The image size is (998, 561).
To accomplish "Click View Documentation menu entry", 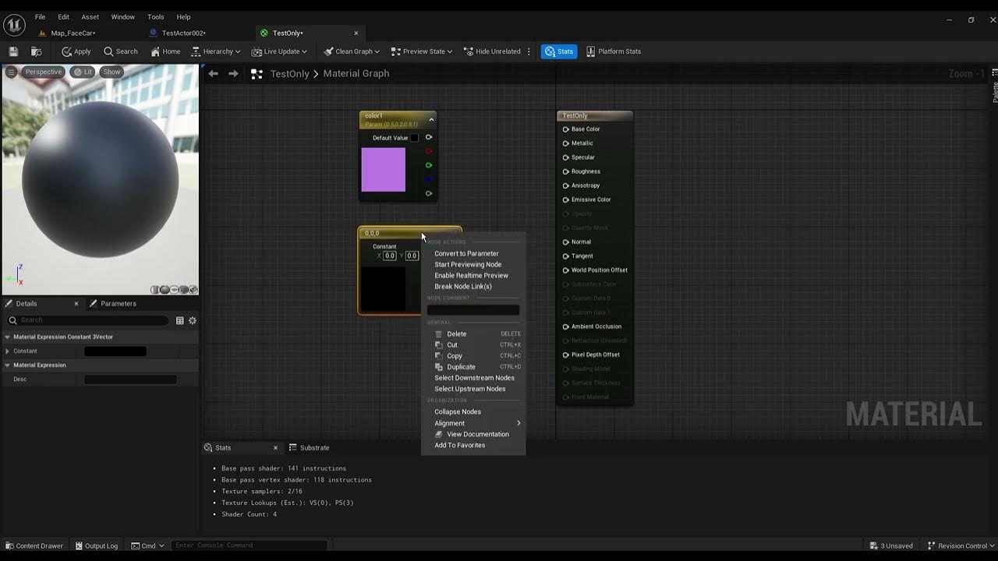I will (473, 434).
